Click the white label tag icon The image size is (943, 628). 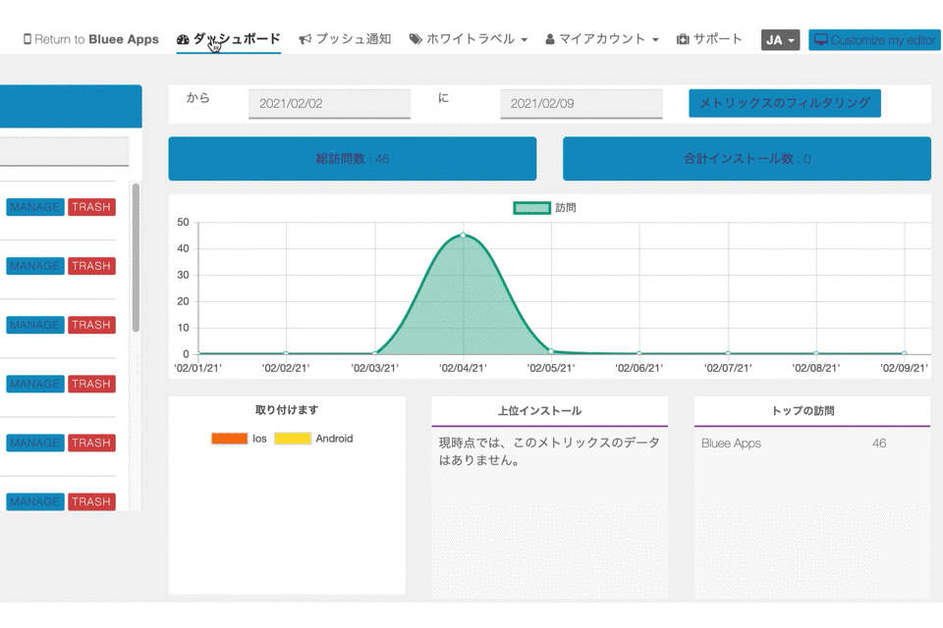coord(416,40)
